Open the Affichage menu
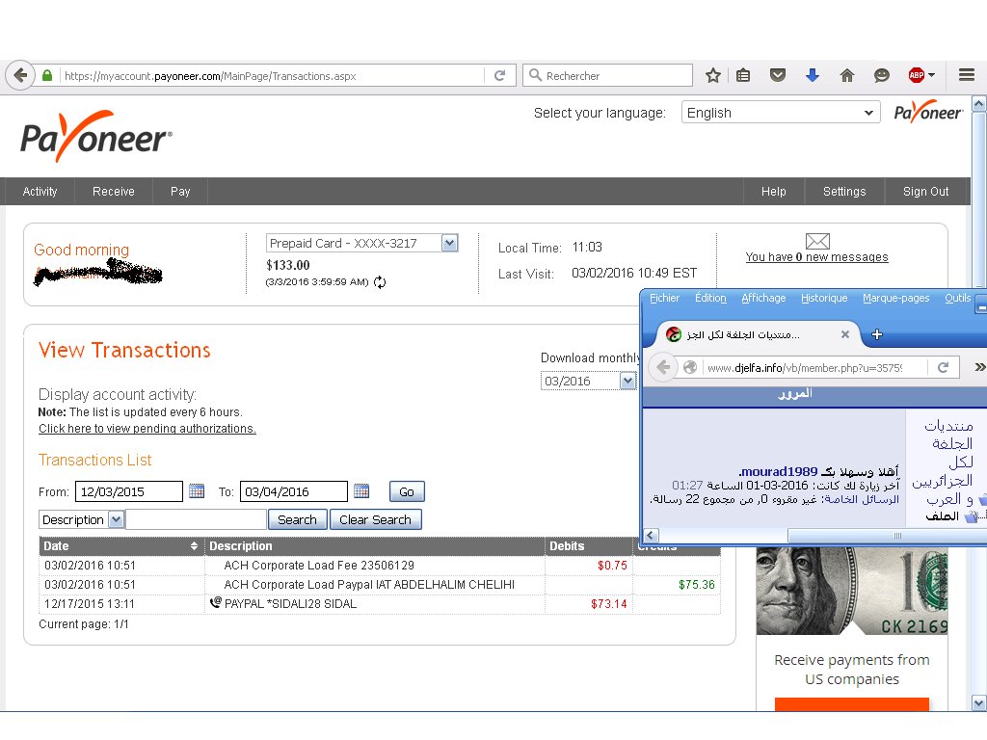 pos(763,298)
